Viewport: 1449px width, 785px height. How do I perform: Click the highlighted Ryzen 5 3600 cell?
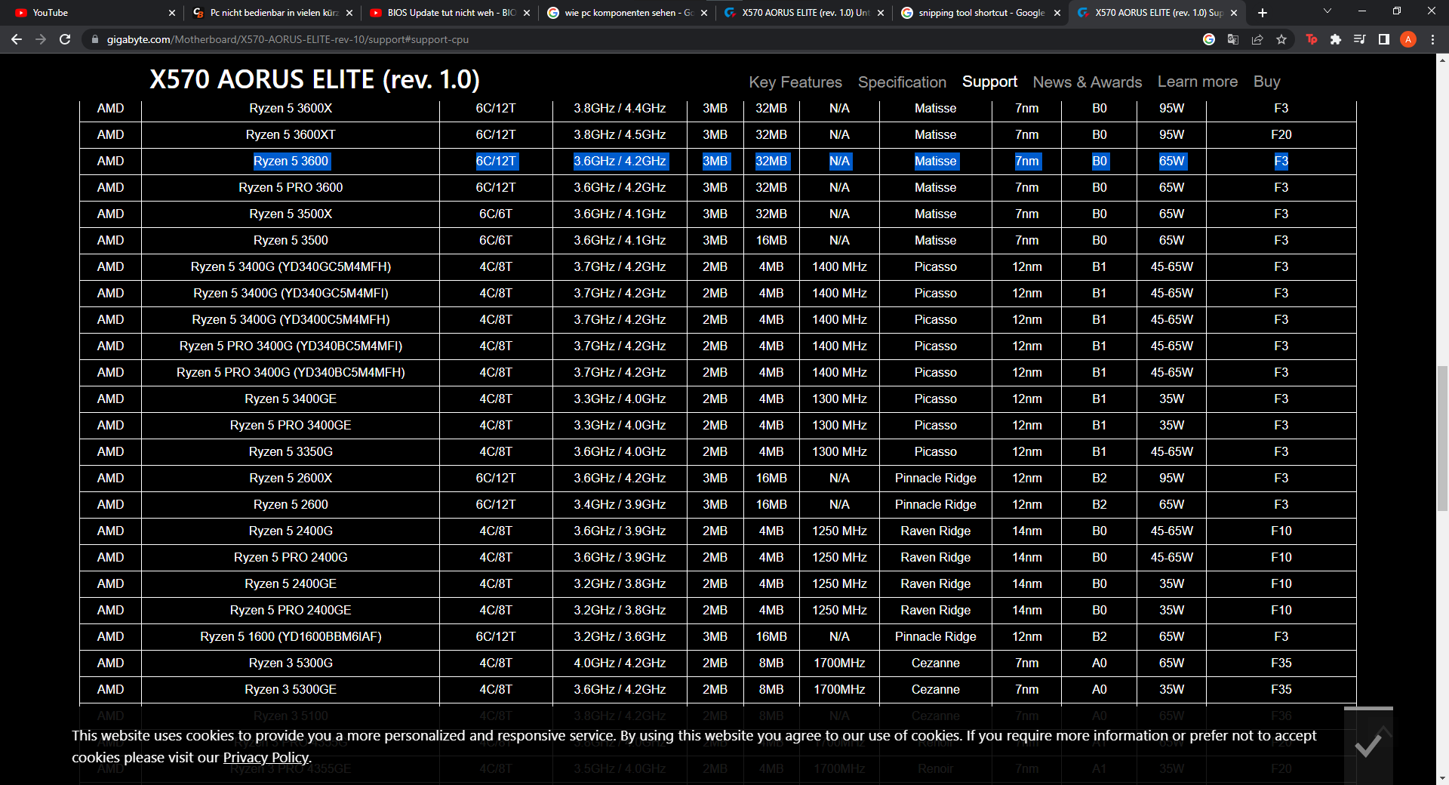click(x=291, y=161)
